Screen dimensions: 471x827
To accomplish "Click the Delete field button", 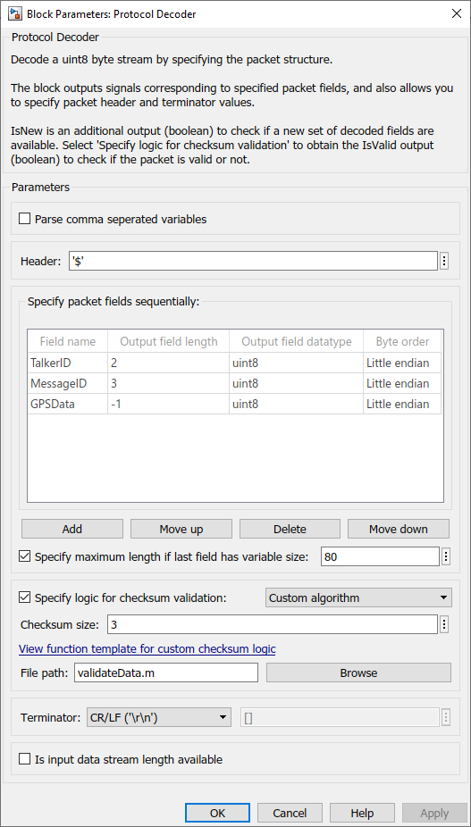I will pyautogui.click(x=290, y=529).
